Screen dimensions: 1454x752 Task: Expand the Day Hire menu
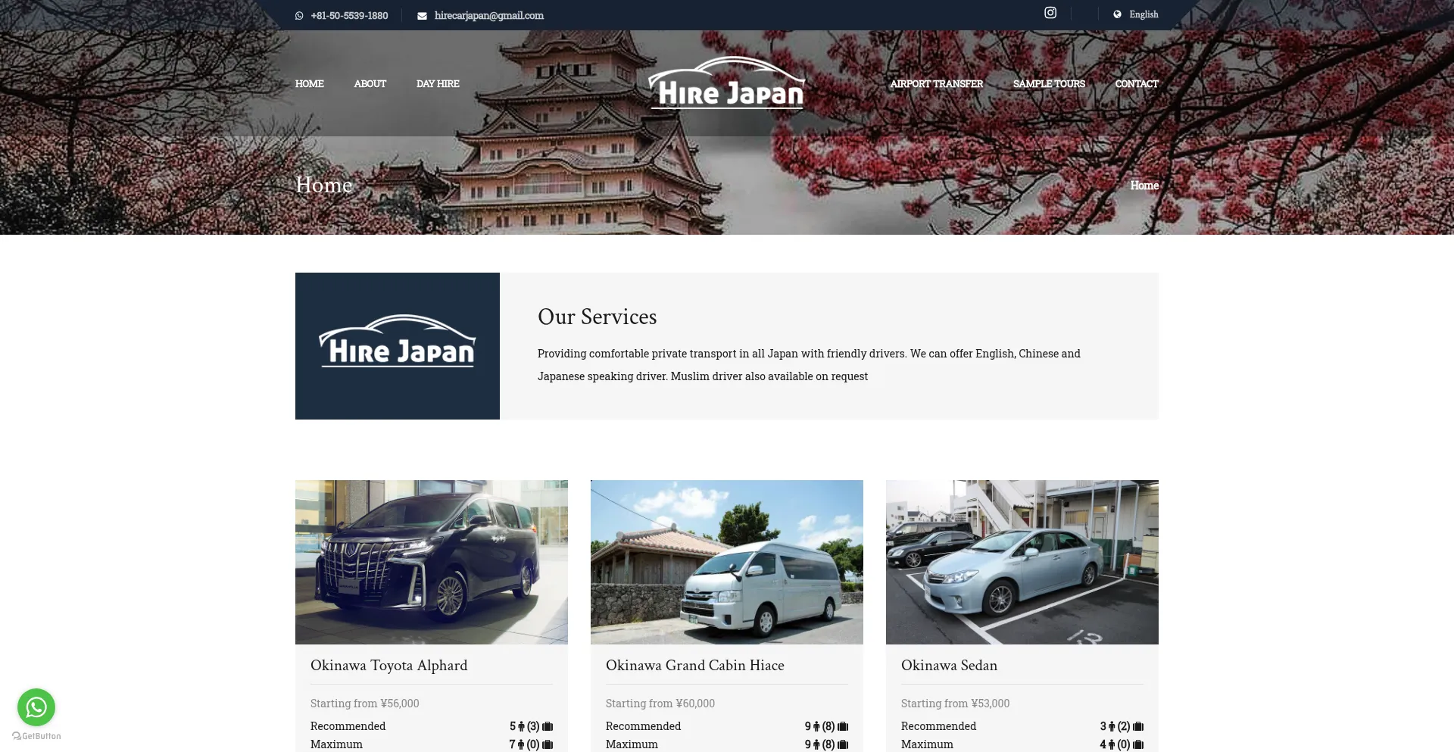(x=438, y=84)
